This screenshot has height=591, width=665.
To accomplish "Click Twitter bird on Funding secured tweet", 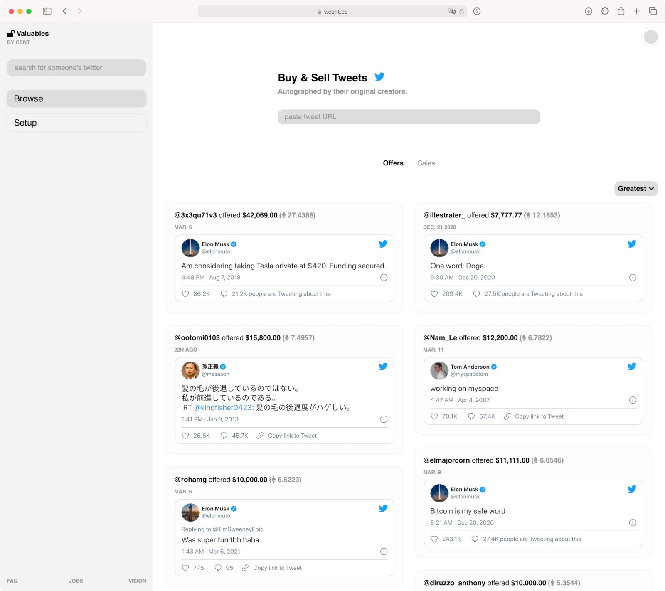I will (x=383, y=244).
